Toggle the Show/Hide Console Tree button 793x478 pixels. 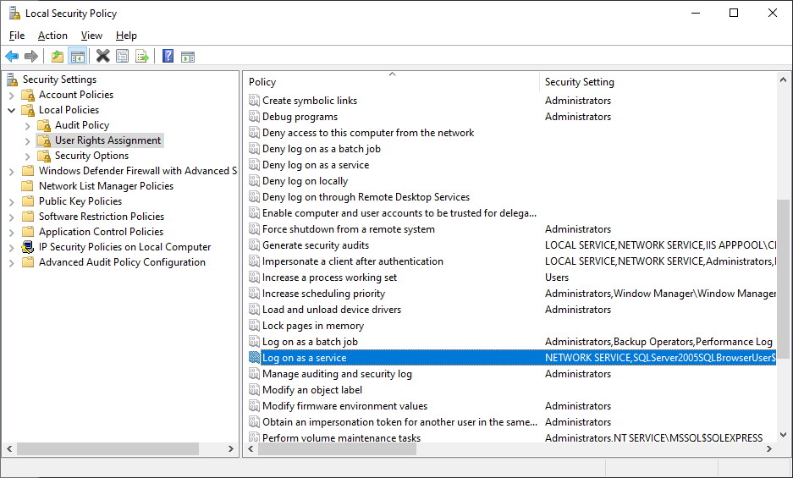(77, 57)
